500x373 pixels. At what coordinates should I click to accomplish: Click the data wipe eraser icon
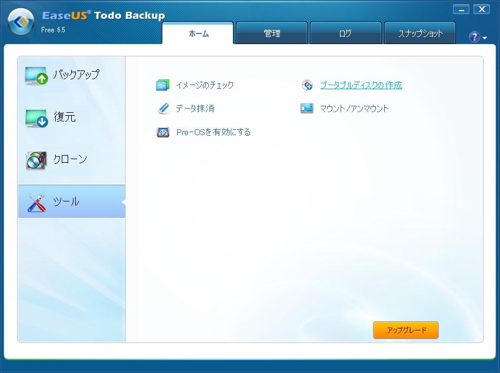(x=163, y=109)
